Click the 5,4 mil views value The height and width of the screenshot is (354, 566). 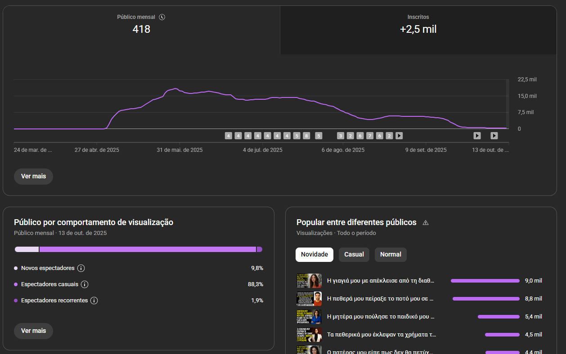(x=534, y=317)
